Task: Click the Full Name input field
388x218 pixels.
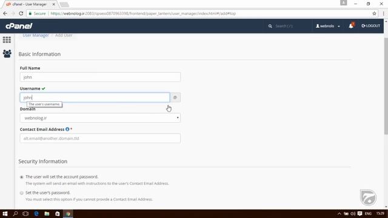Action: [100, 77]
